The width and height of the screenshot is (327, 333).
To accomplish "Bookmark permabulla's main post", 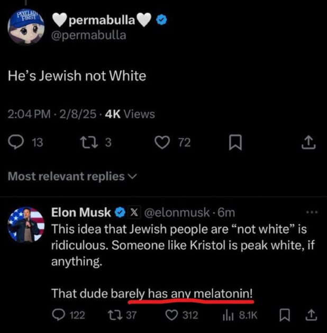I will pos(237,142).
